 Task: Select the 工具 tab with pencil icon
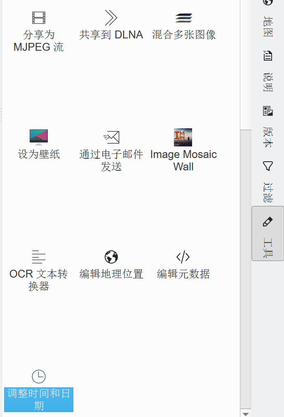point(268,233)
